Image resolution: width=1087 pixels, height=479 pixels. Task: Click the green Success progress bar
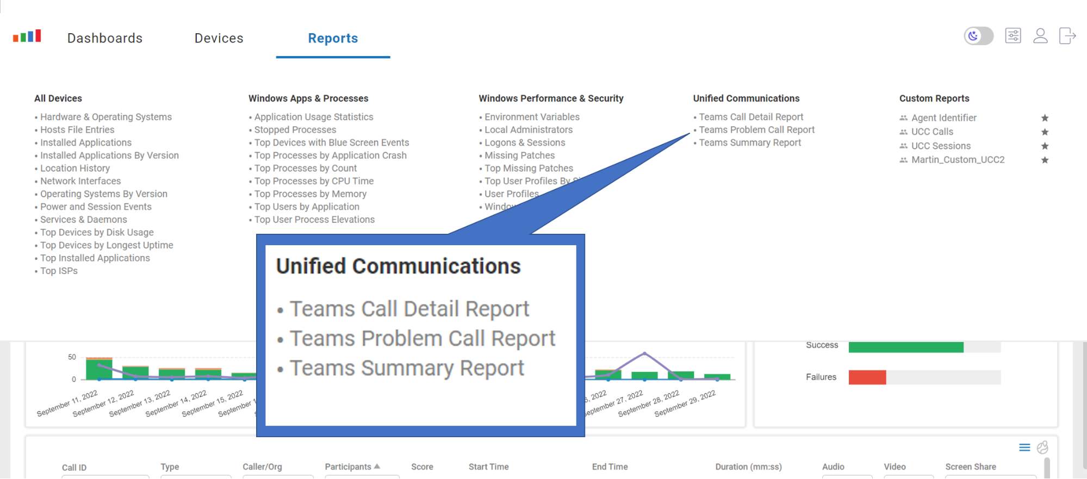(906, 347)
